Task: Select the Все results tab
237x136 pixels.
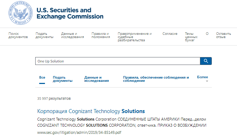Action: pos(42,78)
